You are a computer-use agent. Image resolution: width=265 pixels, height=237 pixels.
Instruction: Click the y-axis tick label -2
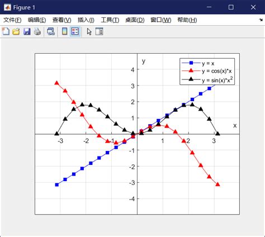click(132, 167)
